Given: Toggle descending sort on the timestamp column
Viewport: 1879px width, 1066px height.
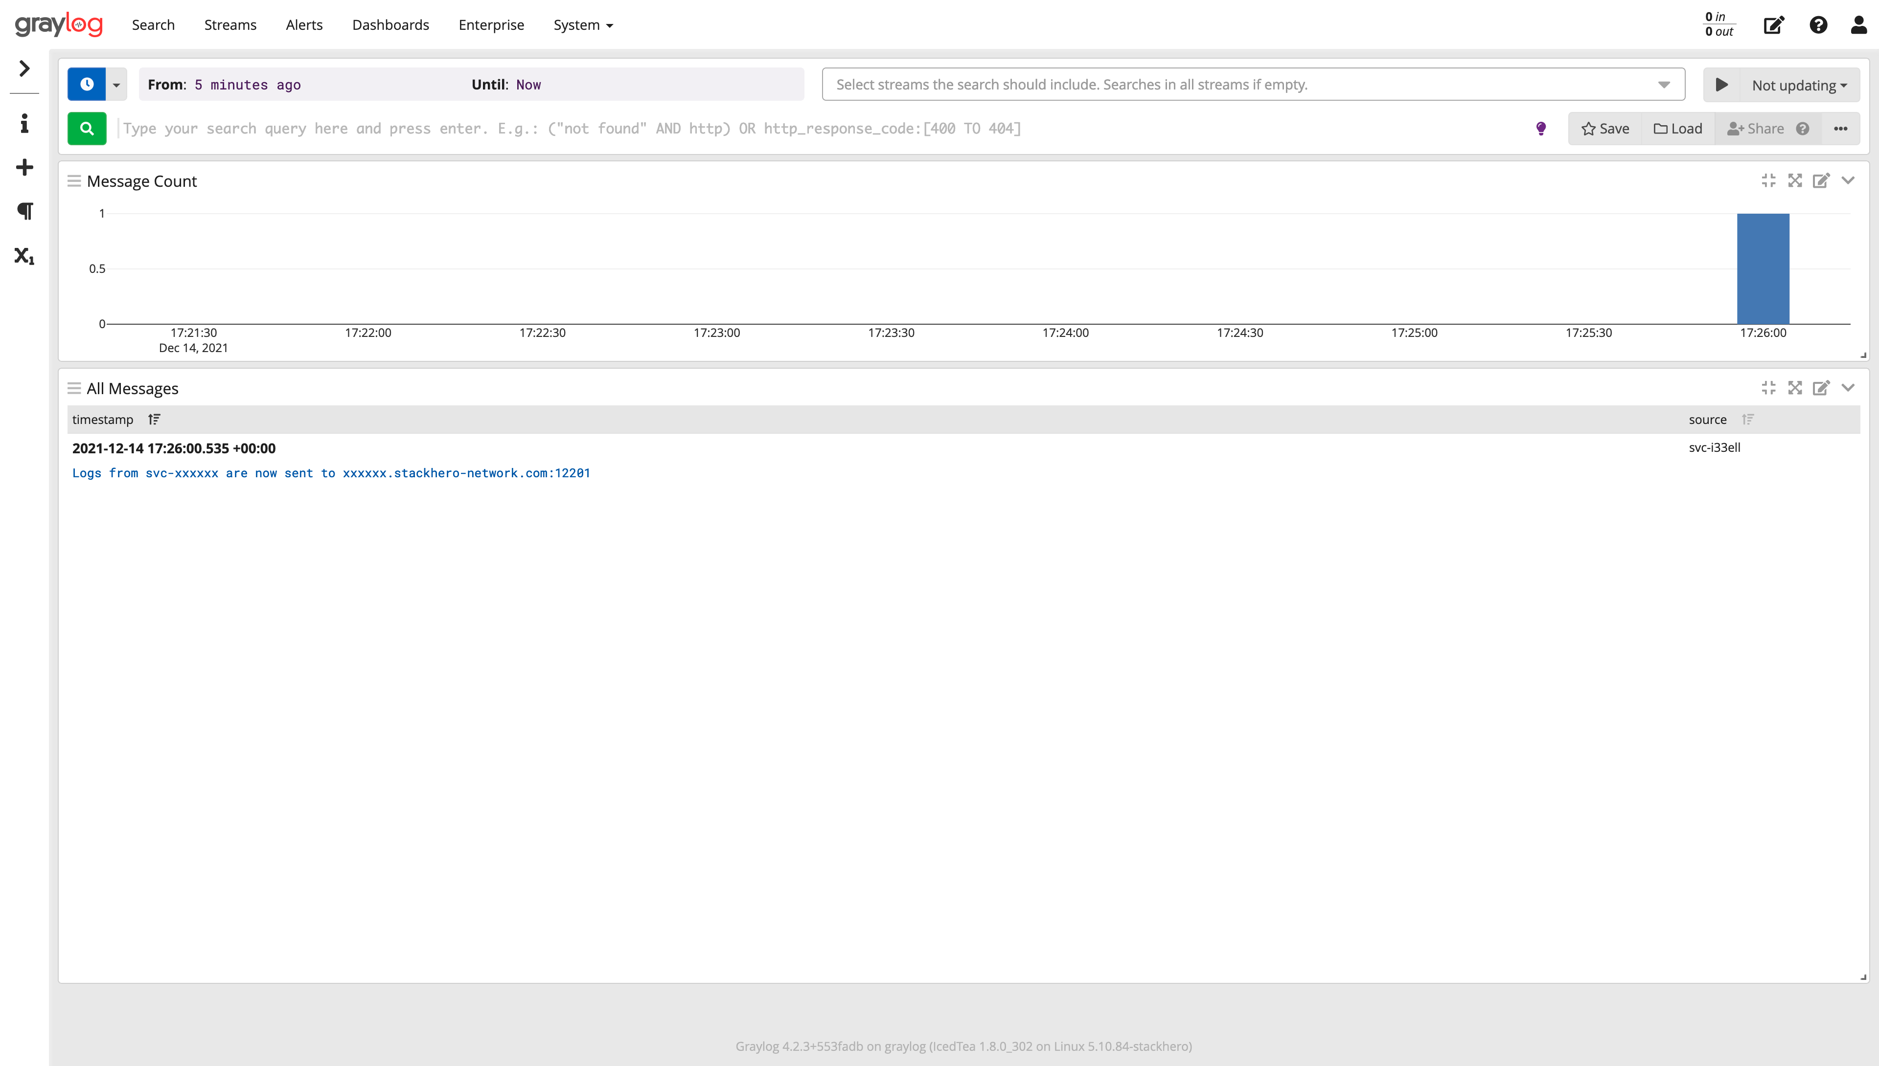Looking at the screenshot, I should (154, 419).
